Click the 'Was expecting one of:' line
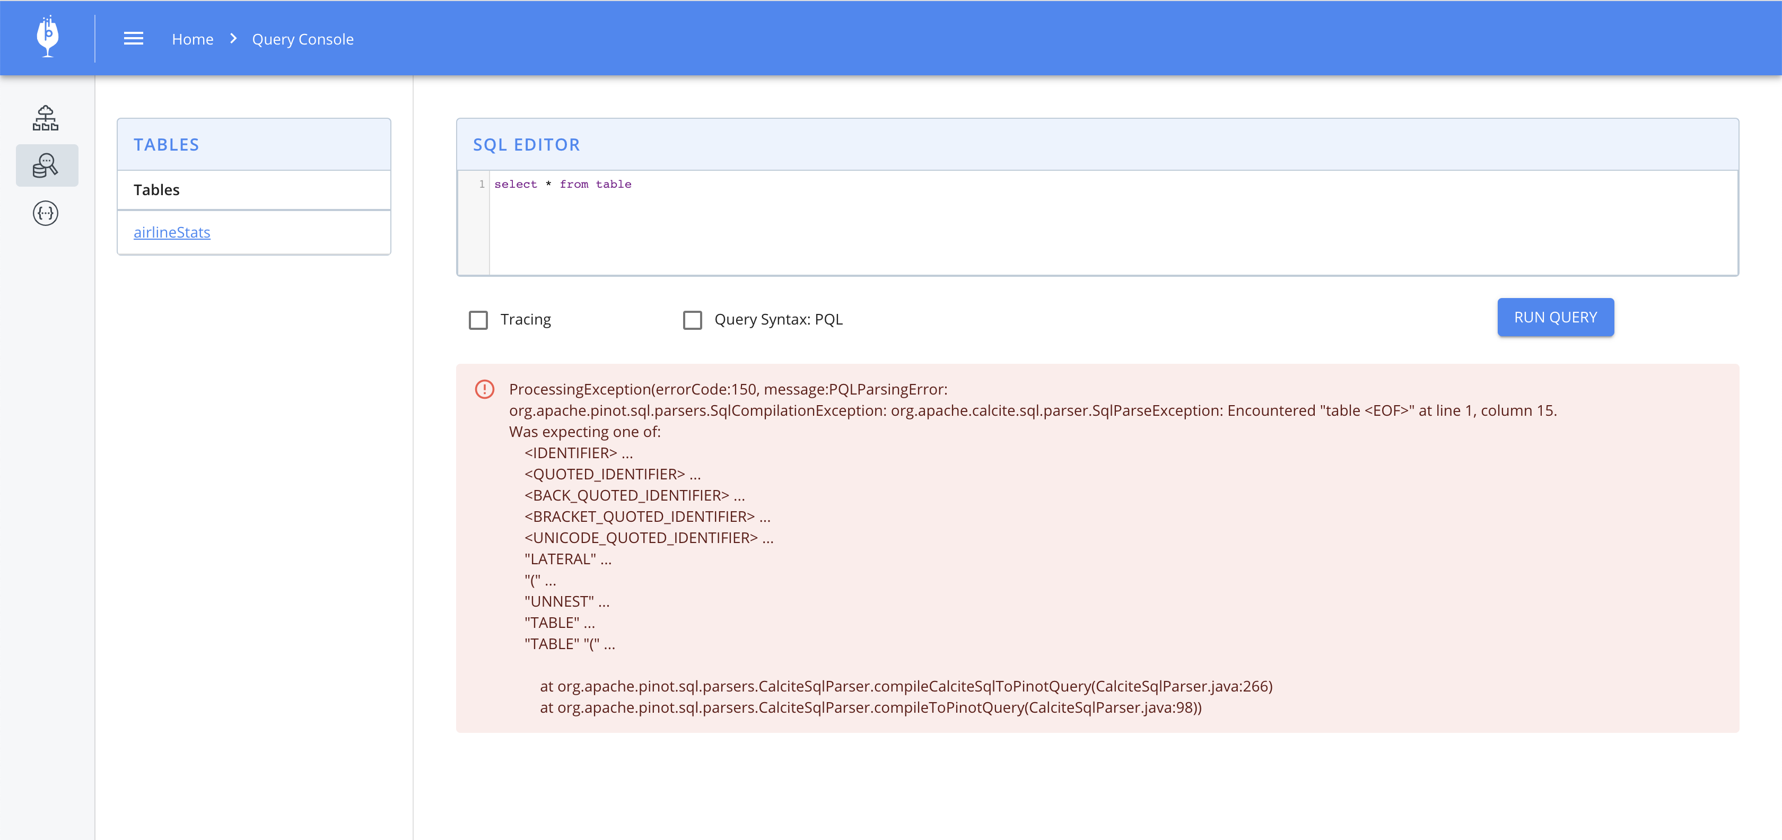Image resolution: width=1782 pixels, height=840 pixels. [584, 432]
